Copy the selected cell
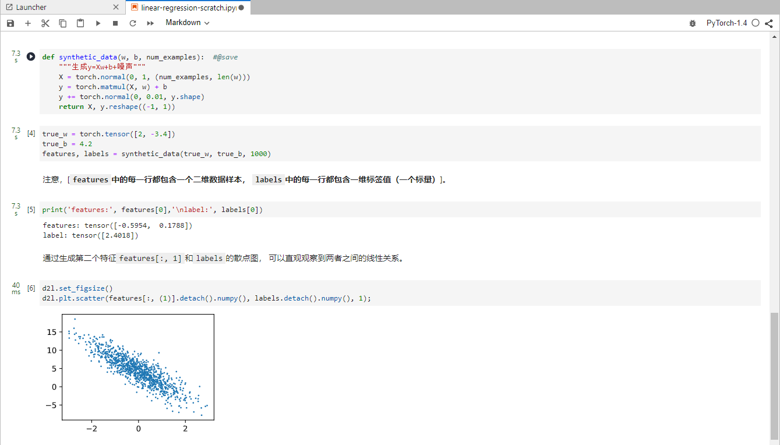The height and width of the screenshot is (445, 780). [x=62, y=23]
